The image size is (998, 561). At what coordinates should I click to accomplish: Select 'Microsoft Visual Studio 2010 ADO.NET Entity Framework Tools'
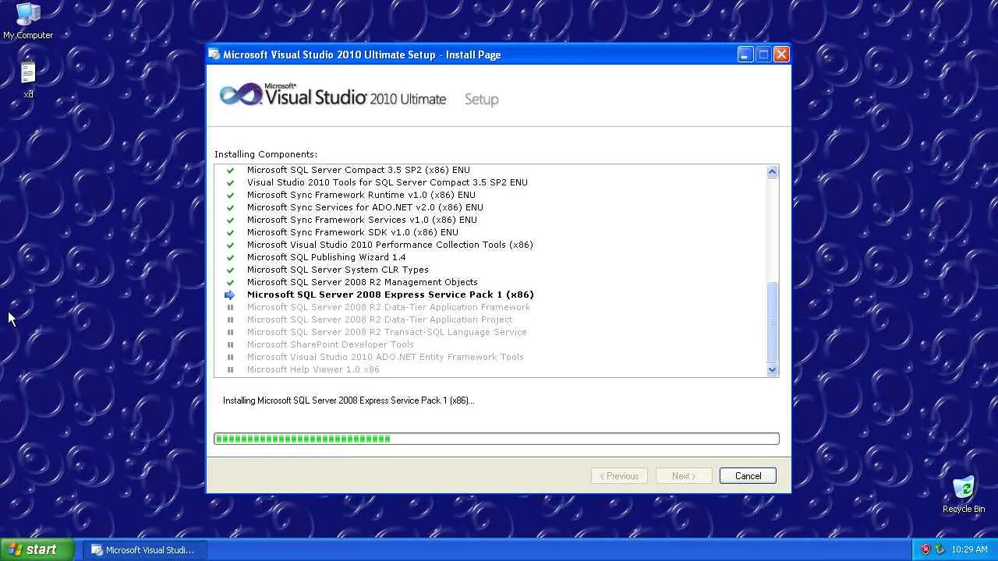(x=385, y=357)
